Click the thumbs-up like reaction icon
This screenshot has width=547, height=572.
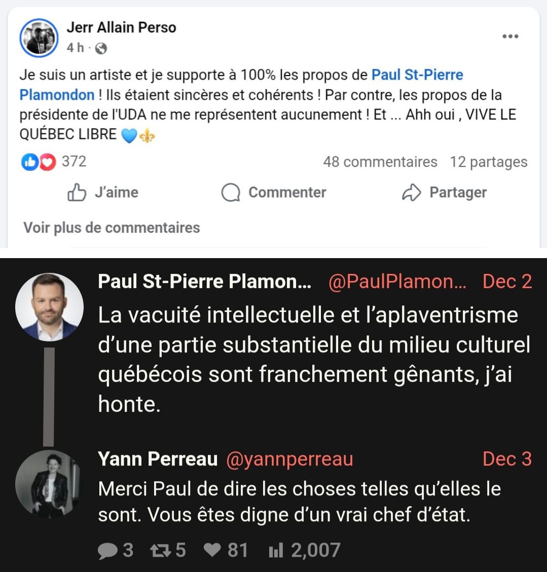tap(29, 162)
